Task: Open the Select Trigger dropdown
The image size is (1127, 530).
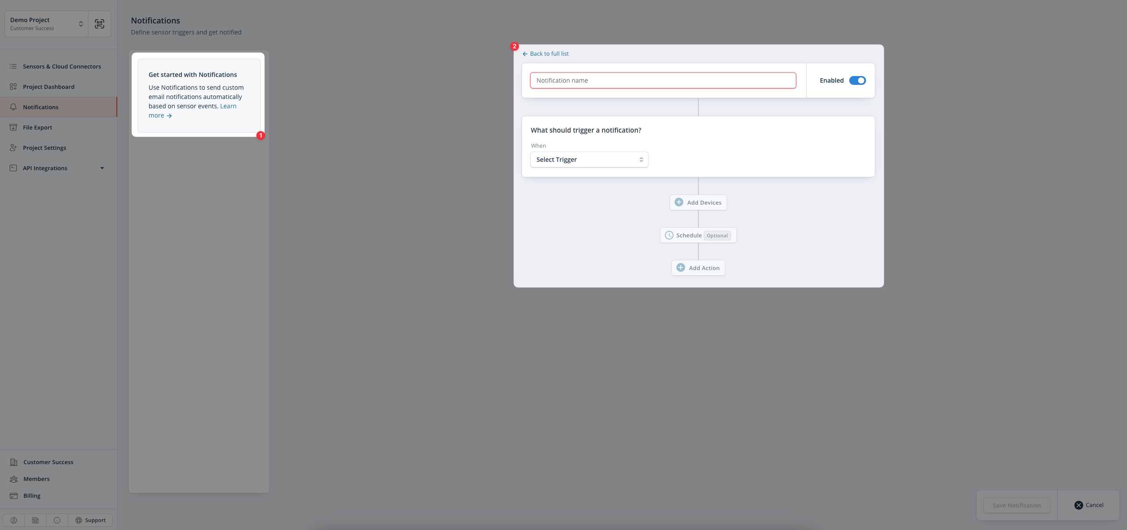Action: 589,160
